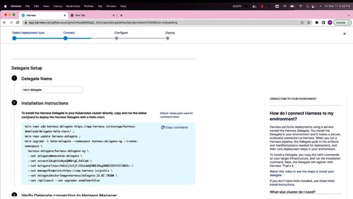
Task: Open the Window menu
Action: point(111,6)
